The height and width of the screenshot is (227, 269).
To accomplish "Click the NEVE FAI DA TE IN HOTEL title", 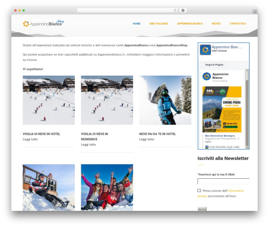I will click(158, 134).
